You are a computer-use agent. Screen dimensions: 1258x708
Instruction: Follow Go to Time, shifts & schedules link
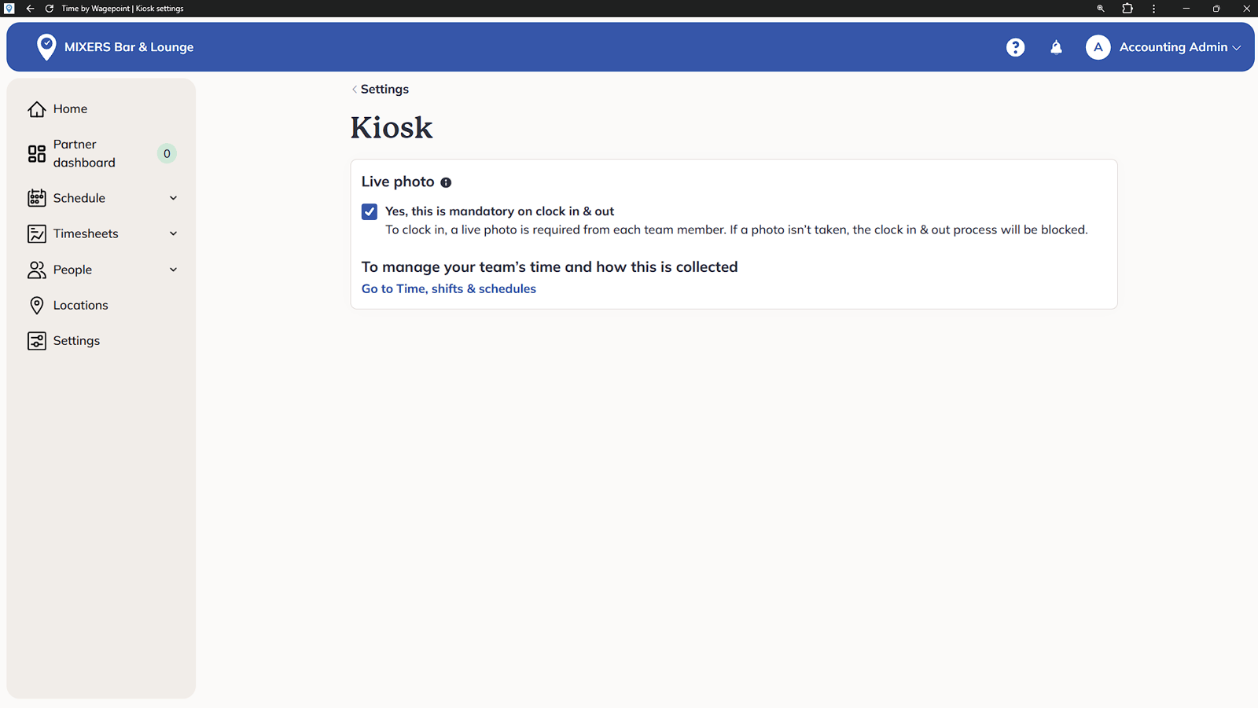click(x=449, y=288)
